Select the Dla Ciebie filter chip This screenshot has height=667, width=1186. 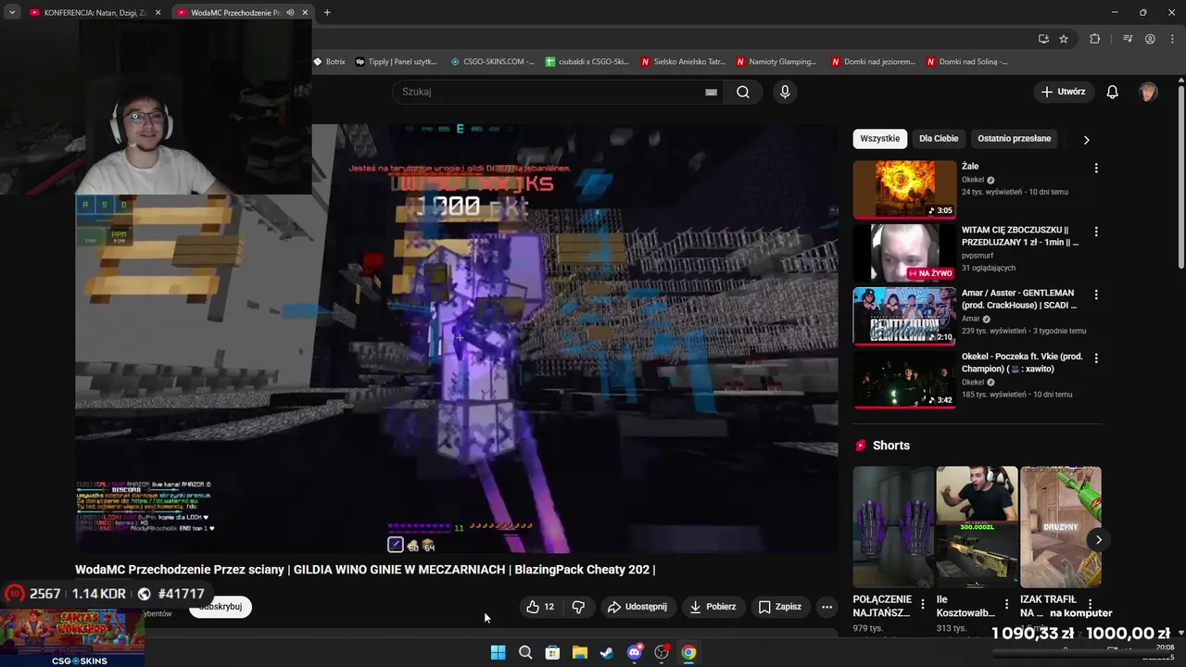pos(939,138)
